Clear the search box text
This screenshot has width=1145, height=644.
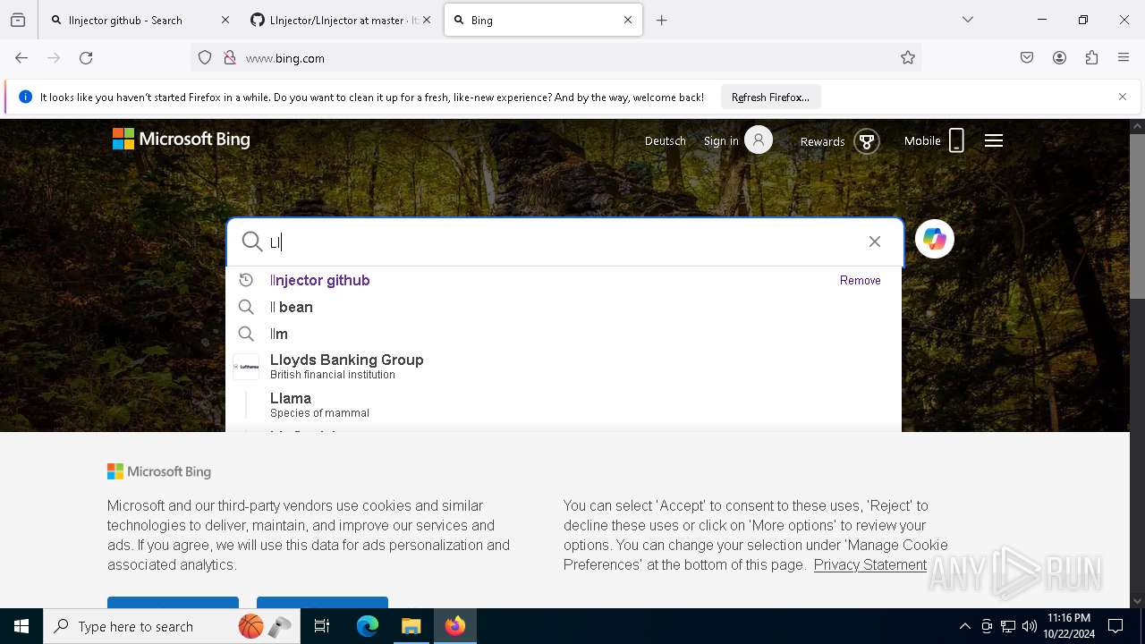tap(875, 241)
